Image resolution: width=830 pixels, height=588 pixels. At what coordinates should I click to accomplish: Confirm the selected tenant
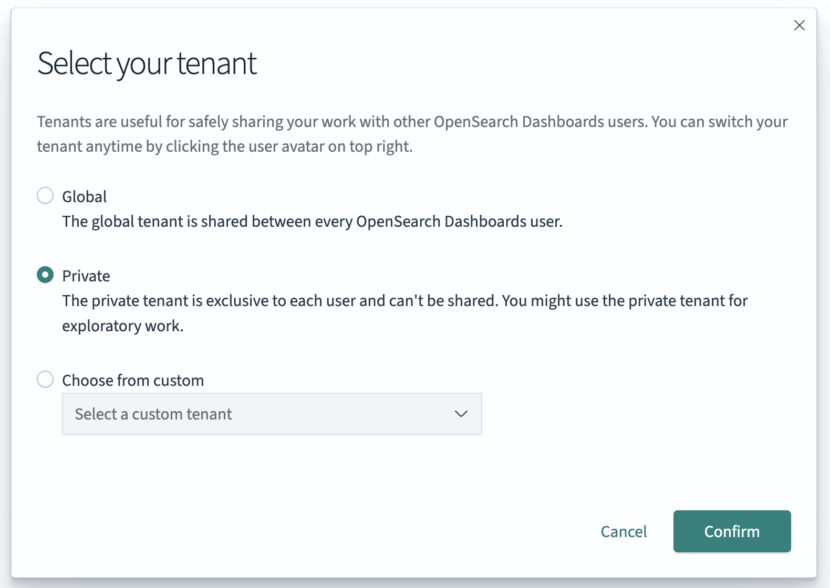[x=732, y=531]
